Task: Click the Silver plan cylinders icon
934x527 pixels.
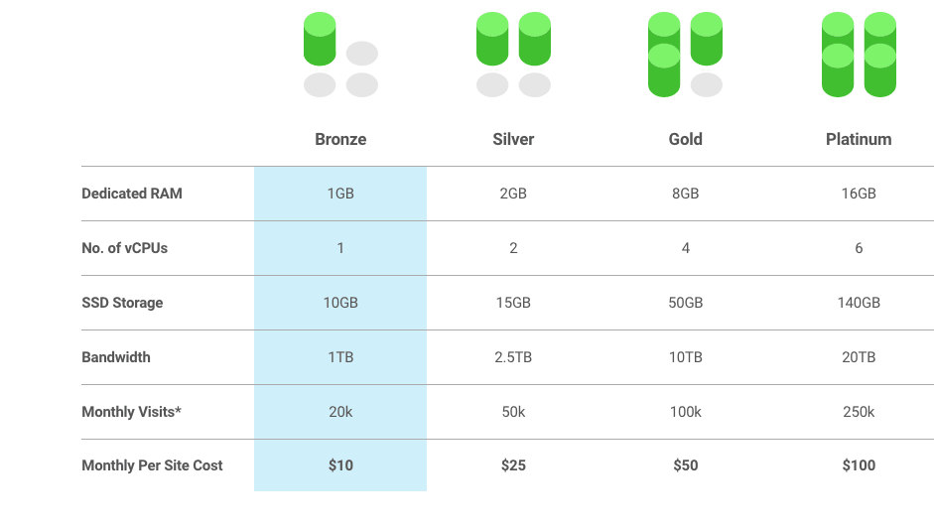Action: tap(513, 55)
